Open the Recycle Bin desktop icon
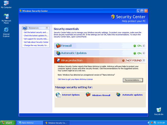 [159, 110]
